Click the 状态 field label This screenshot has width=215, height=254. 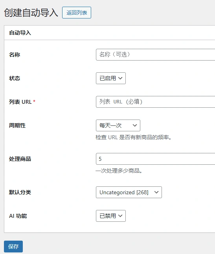click(x=15, y=78)
